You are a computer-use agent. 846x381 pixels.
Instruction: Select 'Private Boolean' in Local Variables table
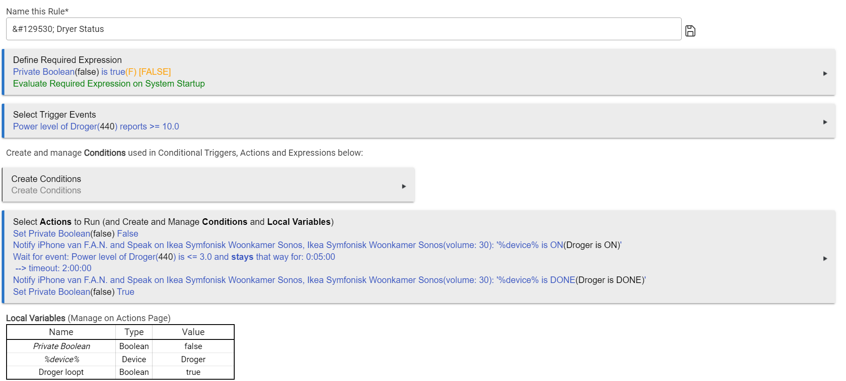(62, 346)
